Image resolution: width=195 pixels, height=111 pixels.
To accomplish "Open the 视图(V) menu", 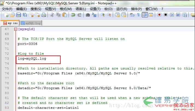I will [x=50, y=9].
